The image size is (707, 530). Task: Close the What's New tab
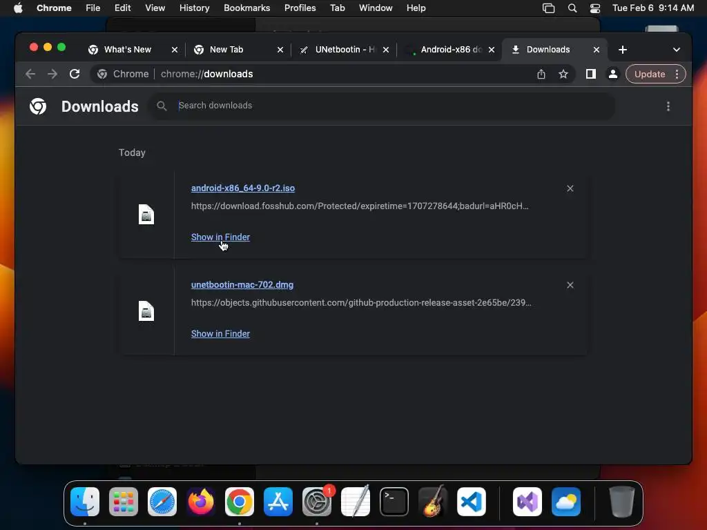[x=175, y=50]
